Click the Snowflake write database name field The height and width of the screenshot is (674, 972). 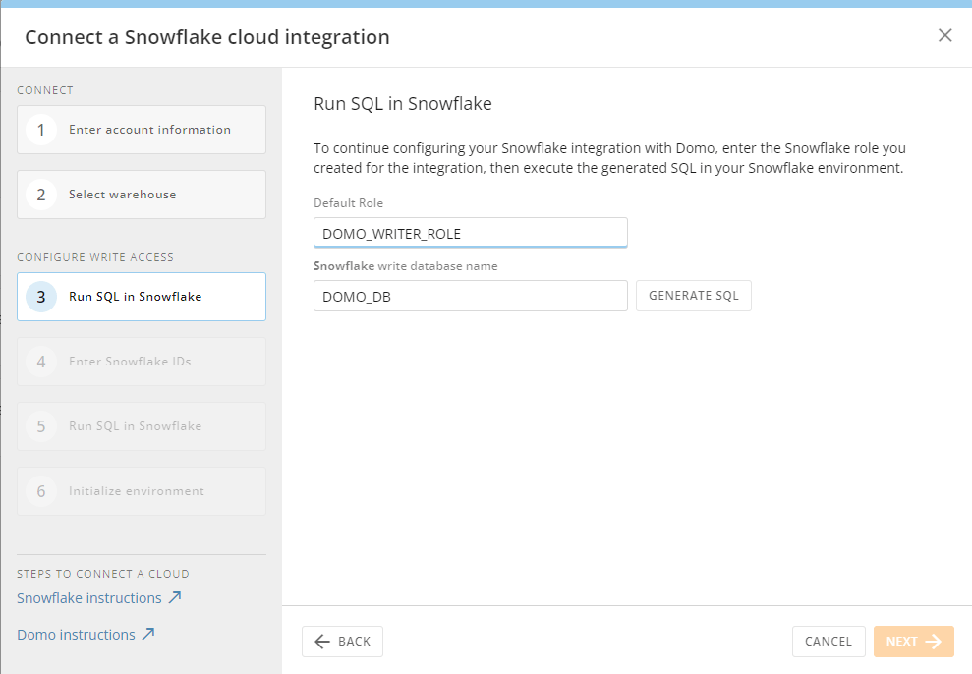470,296
